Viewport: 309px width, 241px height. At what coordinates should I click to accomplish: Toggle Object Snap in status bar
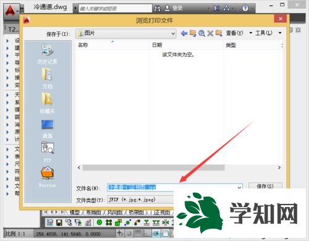point(166,234)
